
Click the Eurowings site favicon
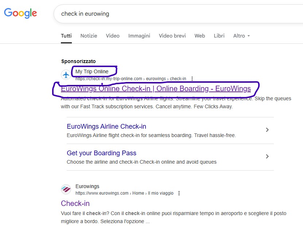point(66,189)
